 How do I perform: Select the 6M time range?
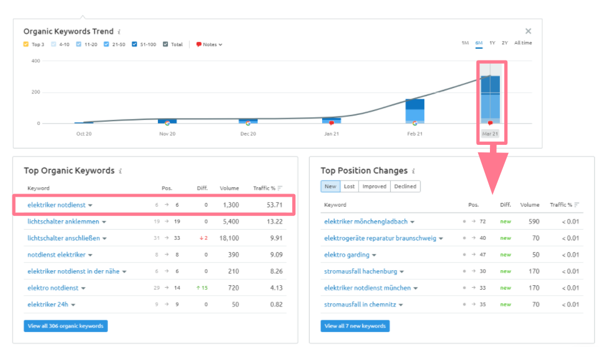479,43
